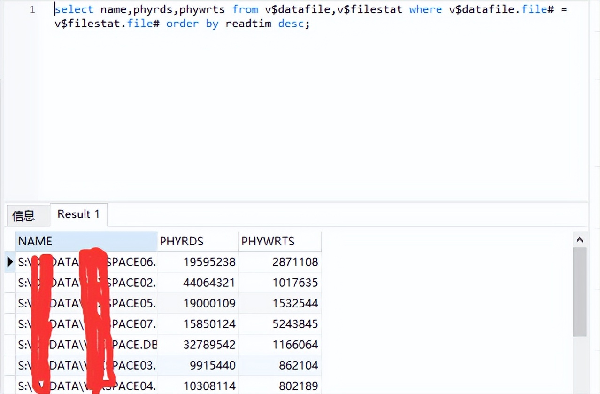
Task: Select the cell containing 5243845
Action: coord(280,324)
